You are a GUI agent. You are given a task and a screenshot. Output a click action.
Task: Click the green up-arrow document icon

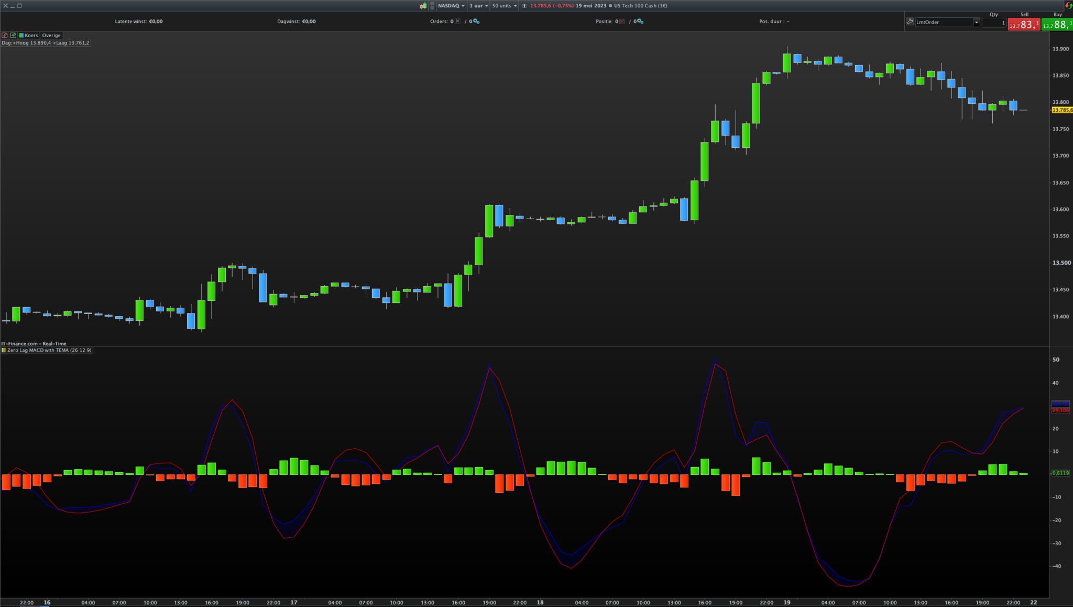coord(13,35)
